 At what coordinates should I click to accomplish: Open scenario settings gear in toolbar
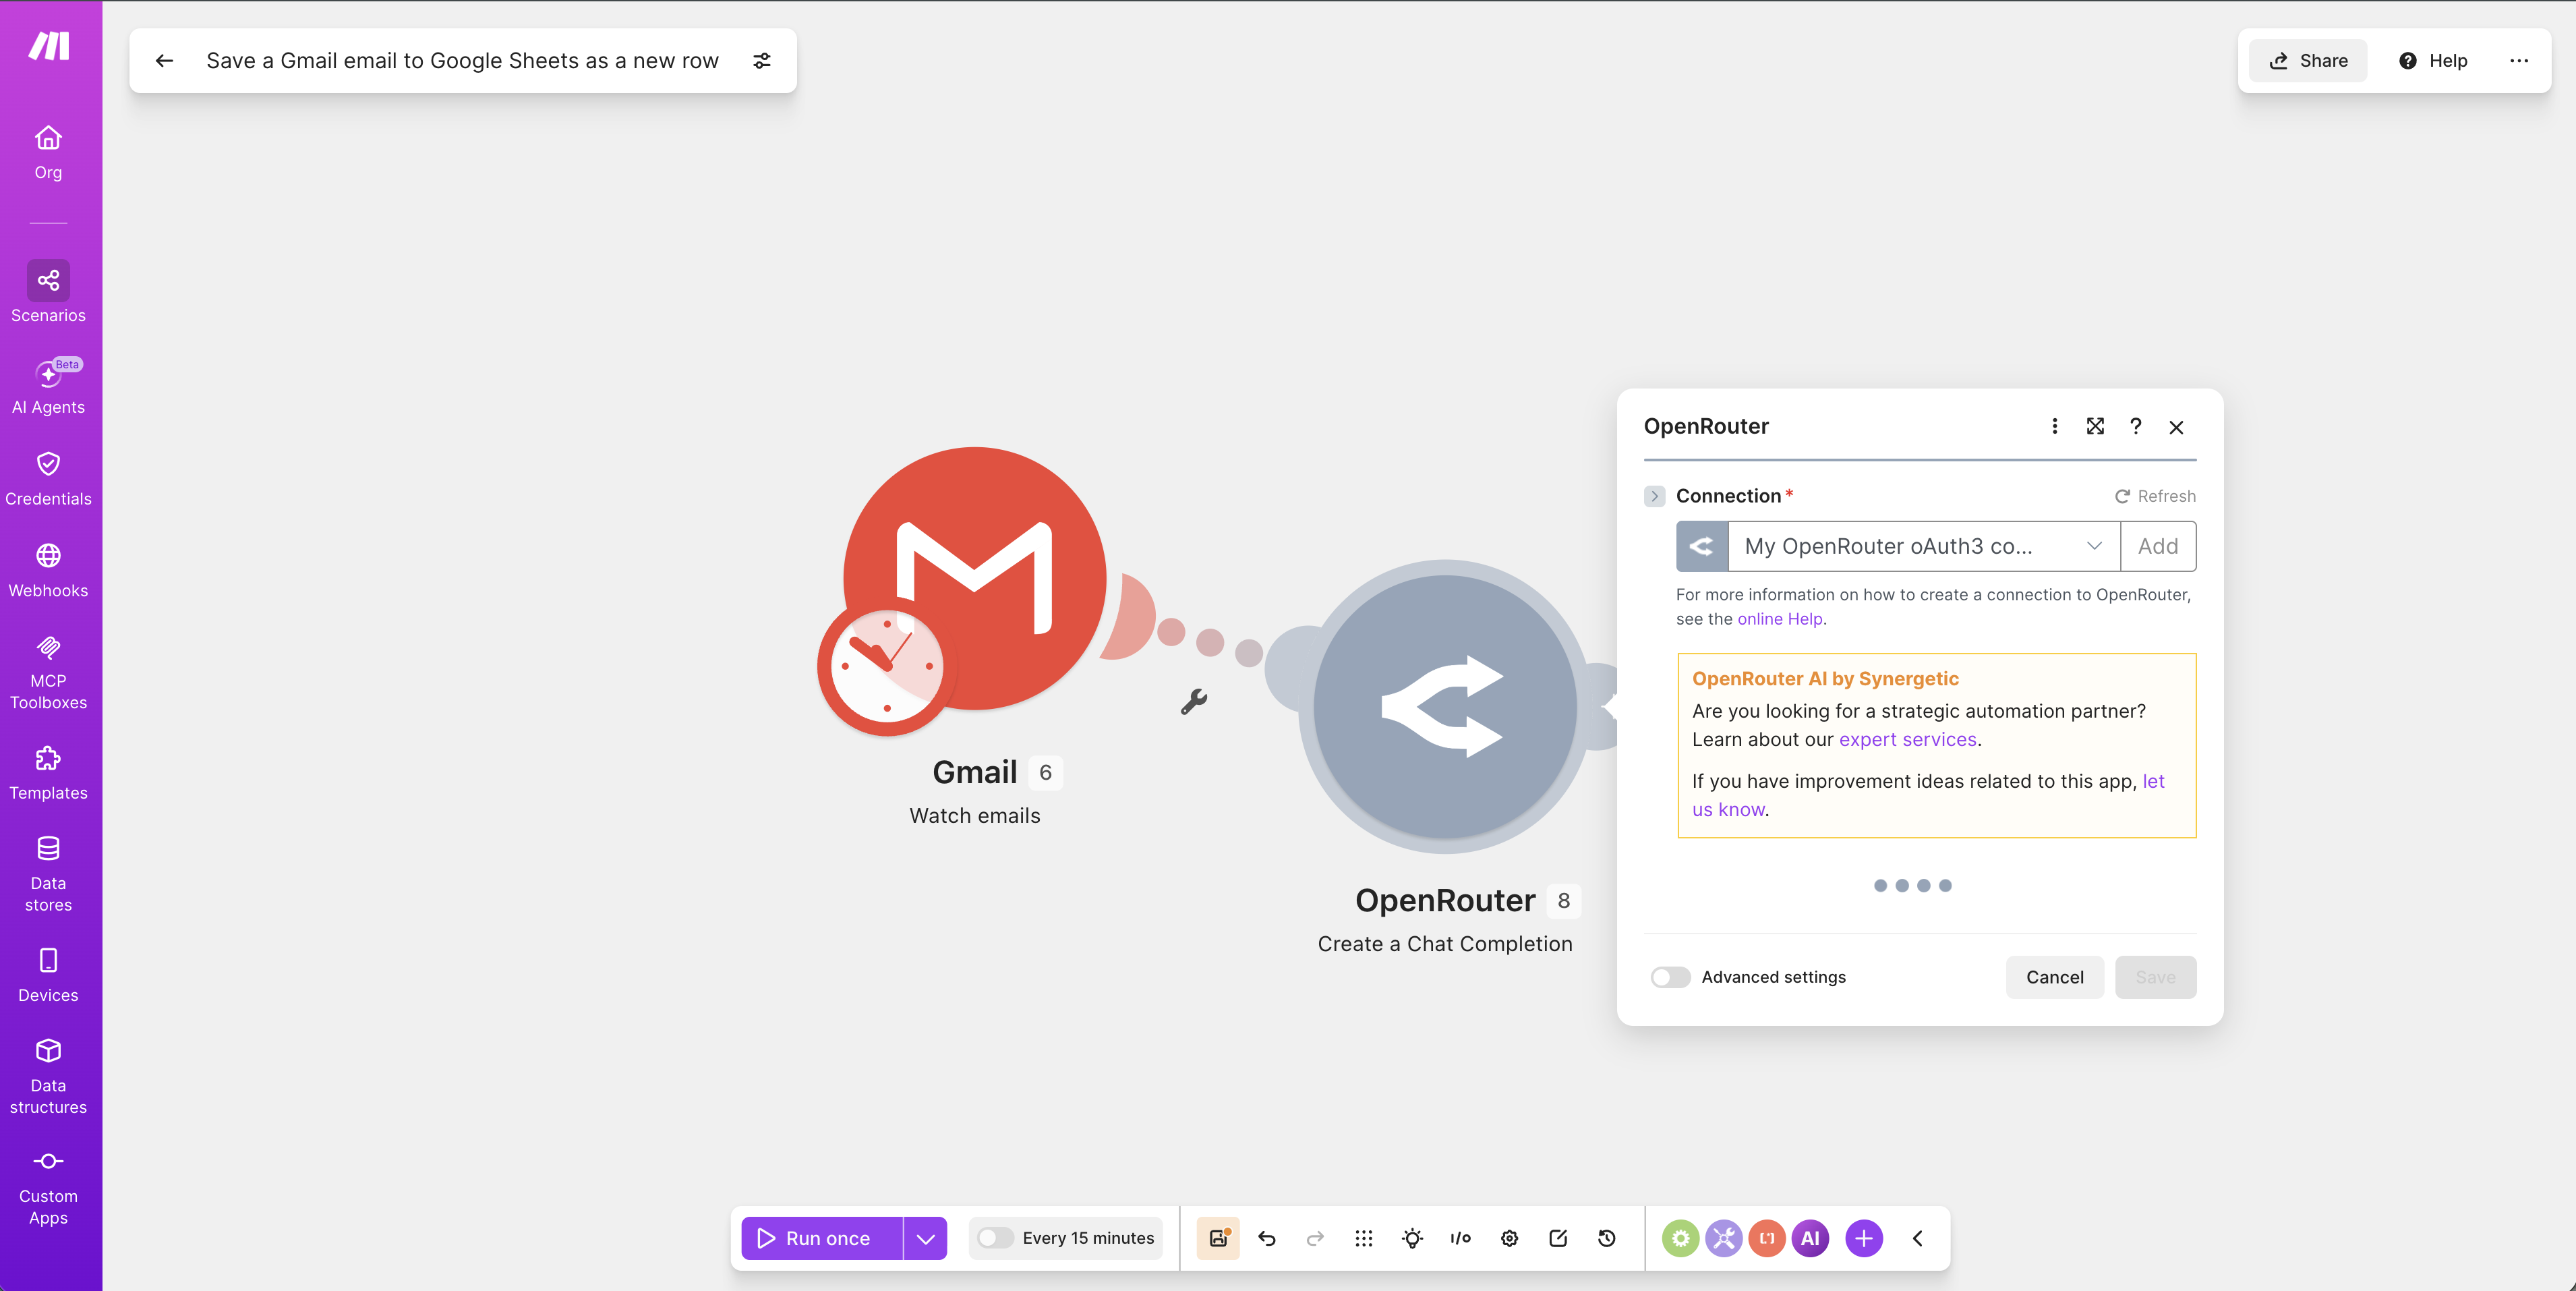tap(1509, 1238)
